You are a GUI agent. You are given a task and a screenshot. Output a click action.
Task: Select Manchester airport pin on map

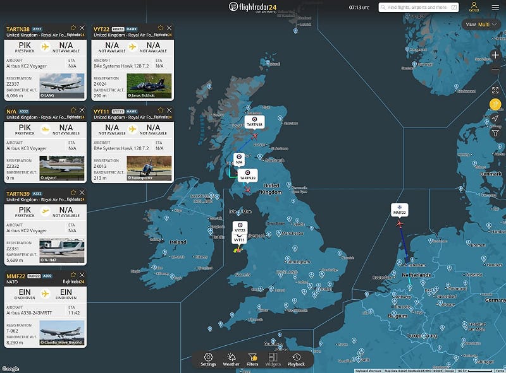tap(278, 234)
